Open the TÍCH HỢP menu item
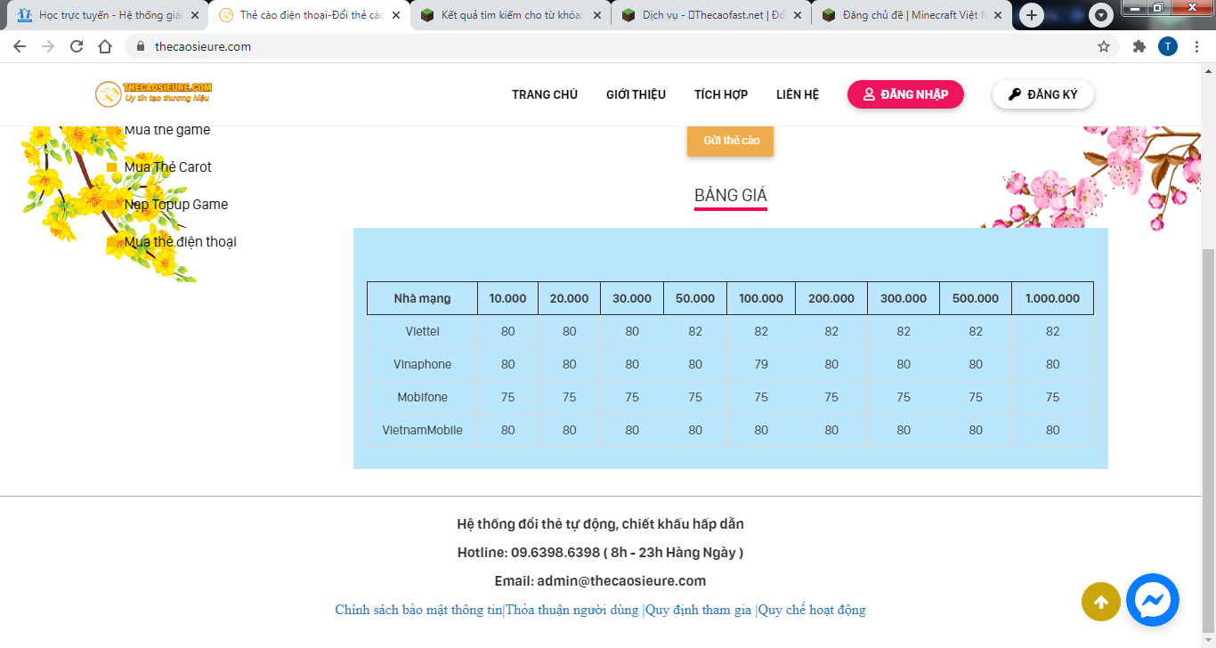 pyautogui.click(x=721, y=94)
